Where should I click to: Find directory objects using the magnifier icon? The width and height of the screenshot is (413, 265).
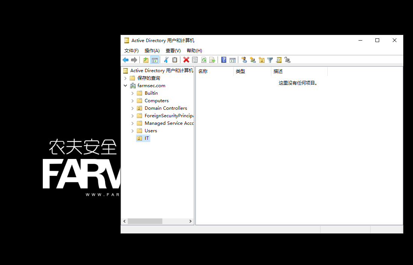(278, 60)
